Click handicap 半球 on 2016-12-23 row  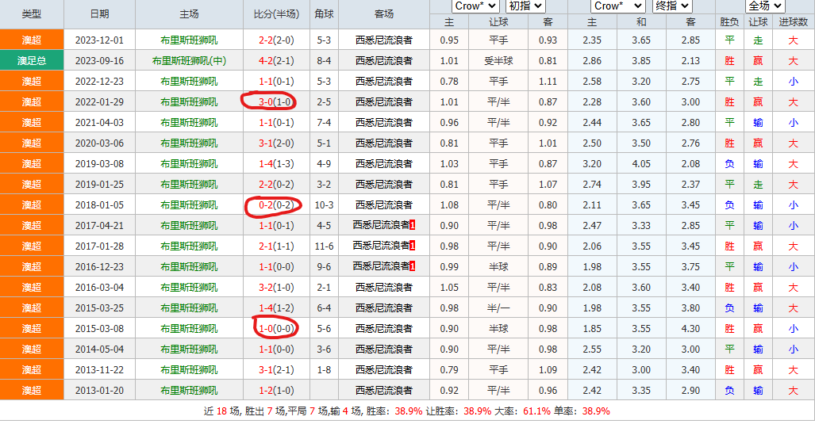pyautogui.click(x=498, y=267)
